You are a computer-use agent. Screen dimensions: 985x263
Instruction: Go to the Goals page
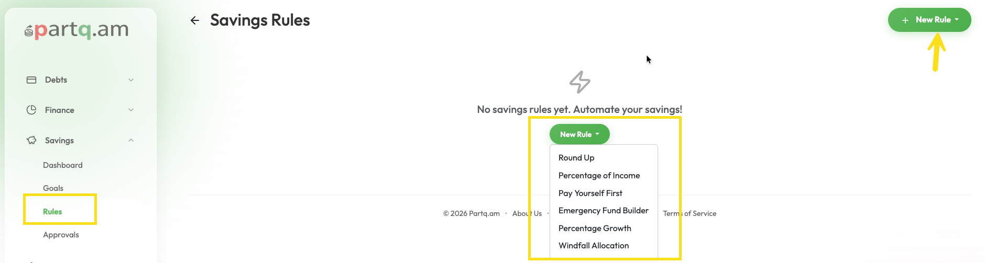[x=53, y=188]
